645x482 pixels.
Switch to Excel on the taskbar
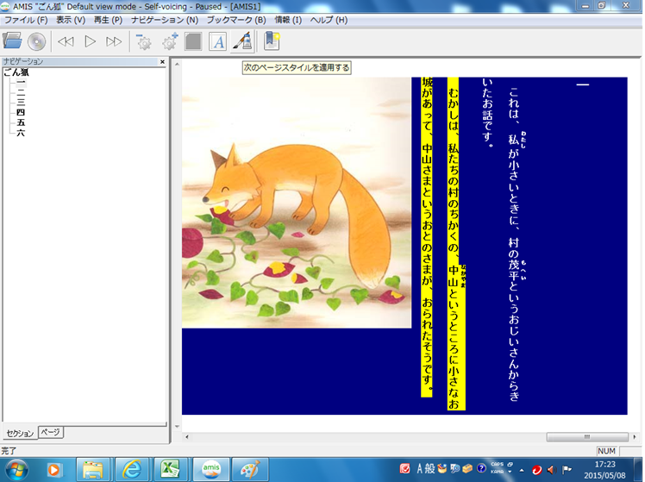point(170,470)
